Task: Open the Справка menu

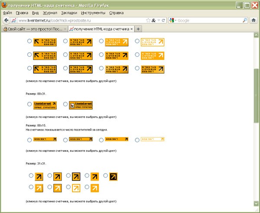Action: (117, 13)
